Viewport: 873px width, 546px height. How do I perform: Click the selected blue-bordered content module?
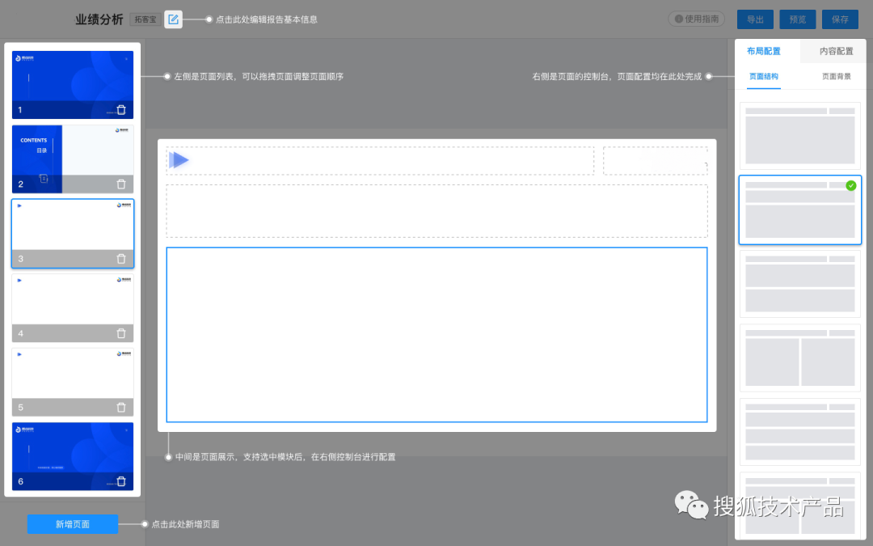pos(437,335)
